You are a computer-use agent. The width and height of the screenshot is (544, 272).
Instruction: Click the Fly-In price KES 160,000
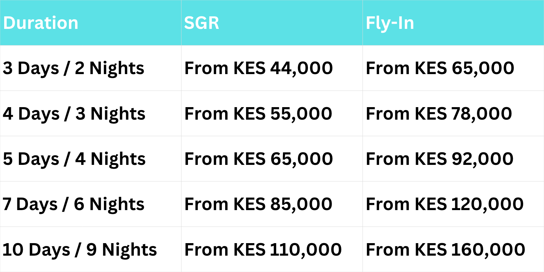pos(445,250)
